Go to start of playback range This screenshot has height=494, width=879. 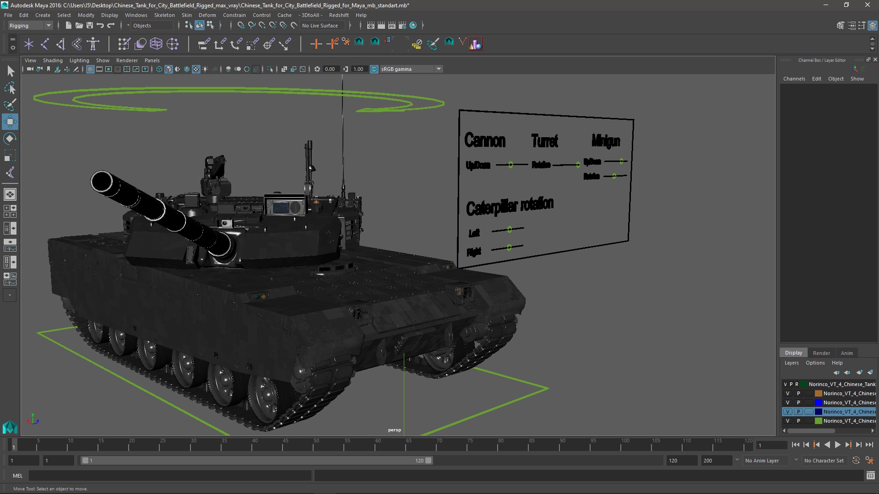(x=795, y=445)
